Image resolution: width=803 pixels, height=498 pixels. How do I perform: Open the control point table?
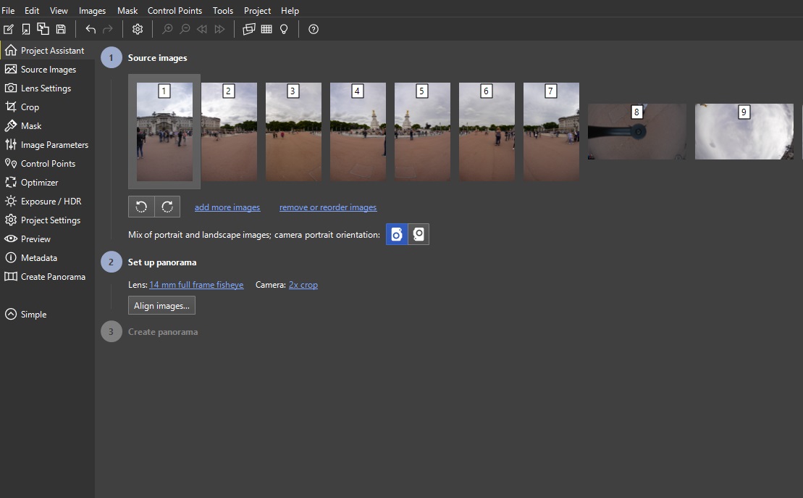pyautogui.click(x=266, y=29)
